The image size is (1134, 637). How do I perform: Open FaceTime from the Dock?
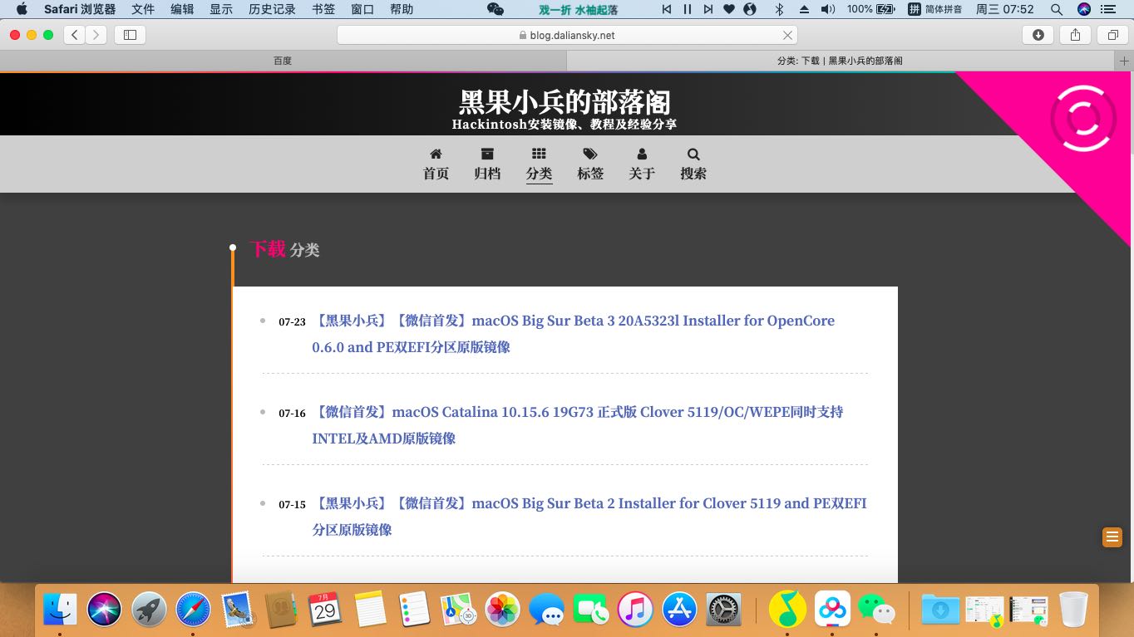[591, 610]
